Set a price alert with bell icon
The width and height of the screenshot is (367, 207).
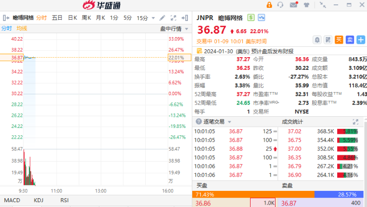[x=317, y=40]
